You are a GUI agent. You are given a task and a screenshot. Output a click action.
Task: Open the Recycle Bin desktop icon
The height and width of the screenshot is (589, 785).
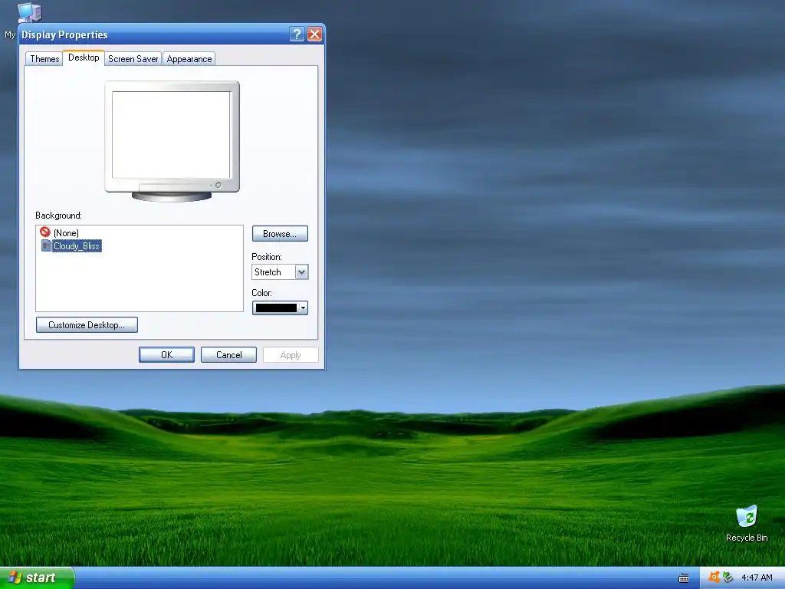[747, 523]
